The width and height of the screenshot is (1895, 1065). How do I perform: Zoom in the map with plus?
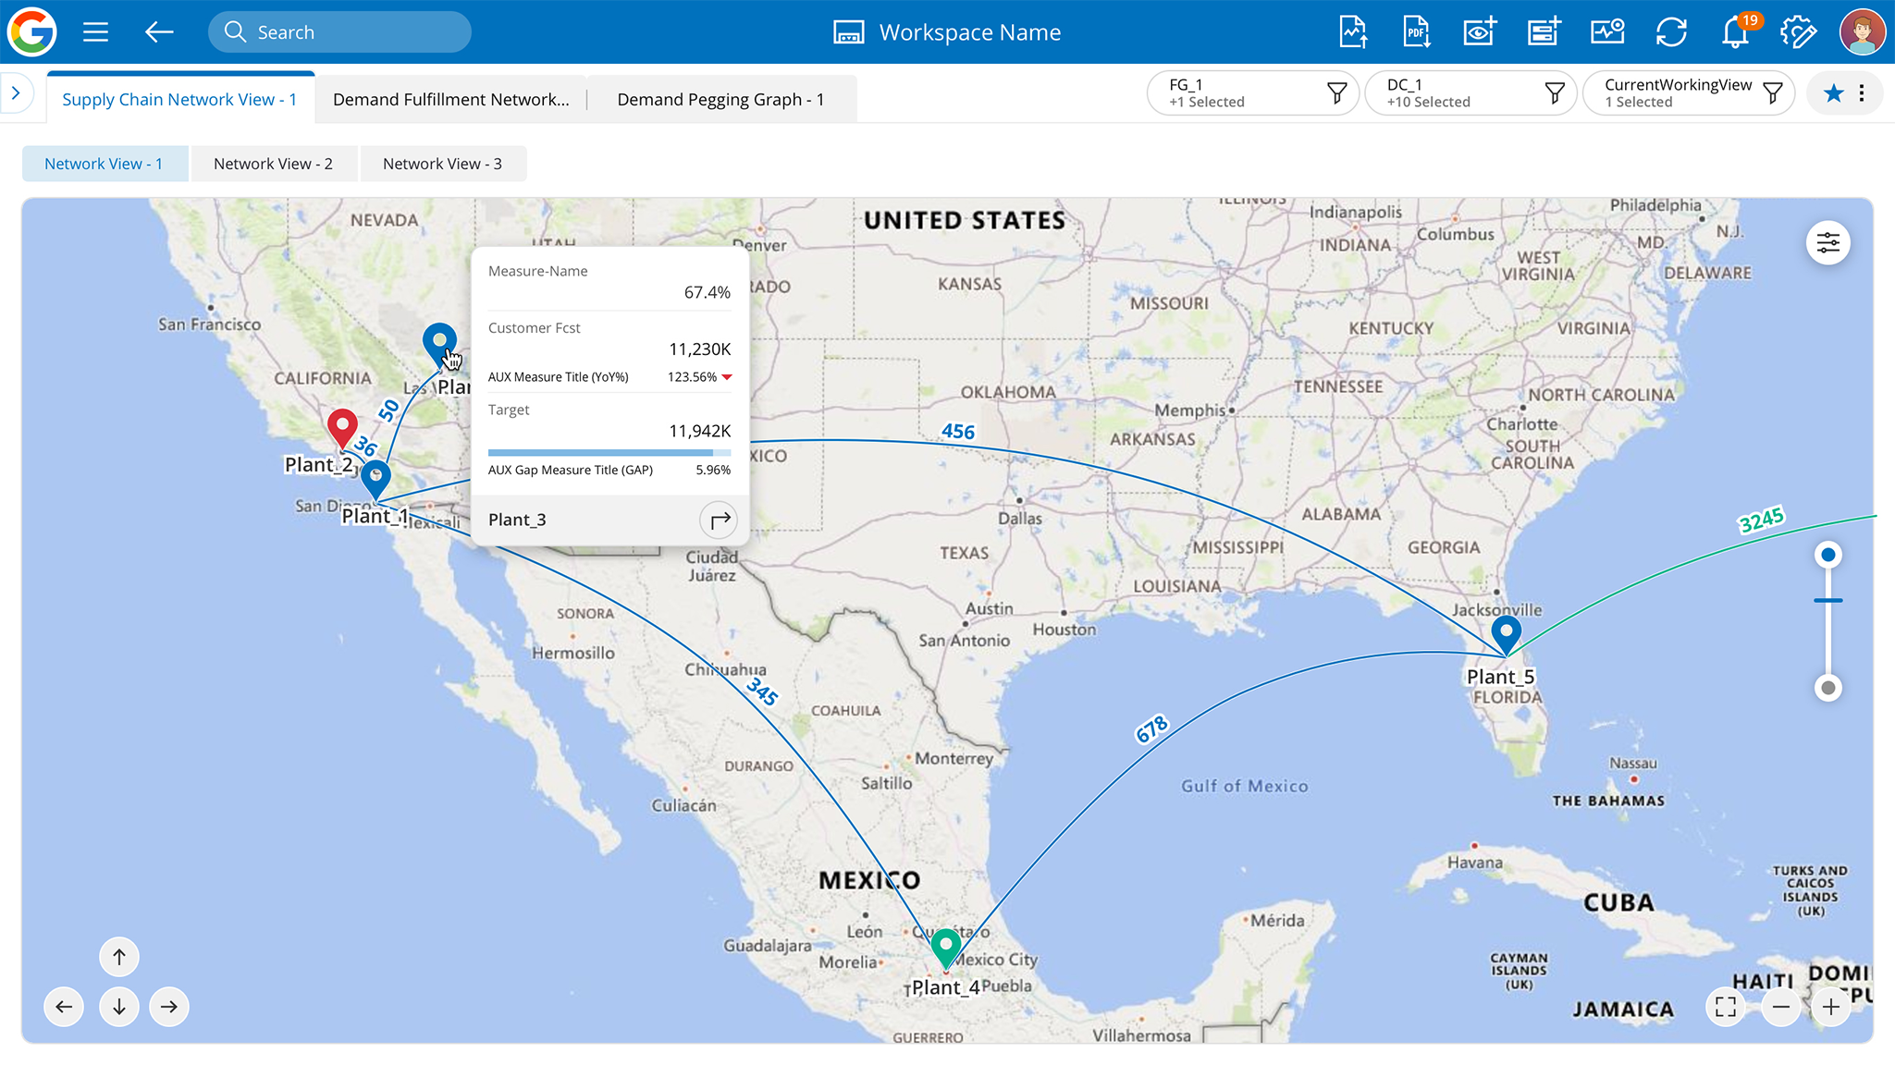1831,1007
